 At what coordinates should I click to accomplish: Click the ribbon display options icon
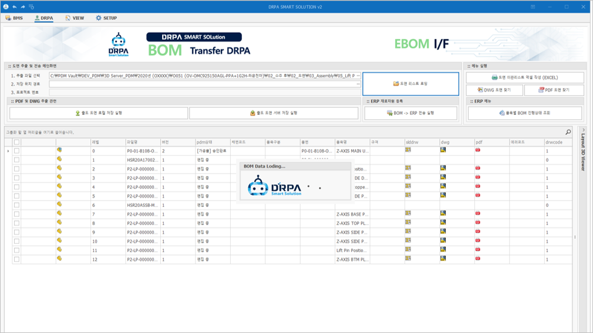click(533, 7)
